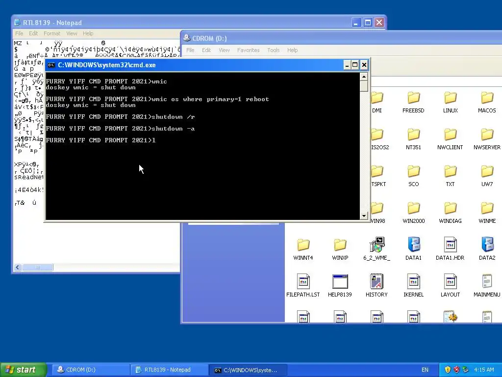Click Notepad horizontal scrollbar thumb
Image resolution: width=502 pixels, height=377 pixels.
[37, 267]
